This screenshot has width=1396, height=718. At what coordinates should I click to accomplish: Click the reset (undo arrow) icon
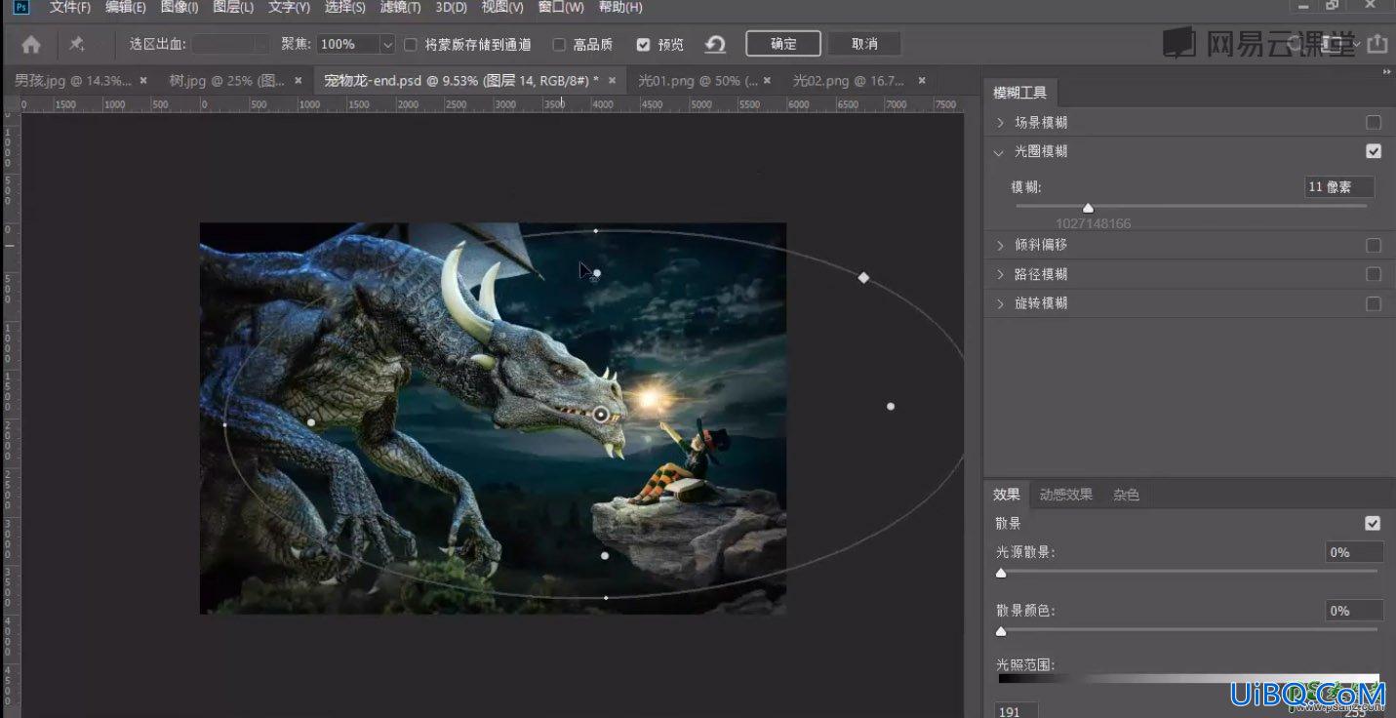pos(715,44)
